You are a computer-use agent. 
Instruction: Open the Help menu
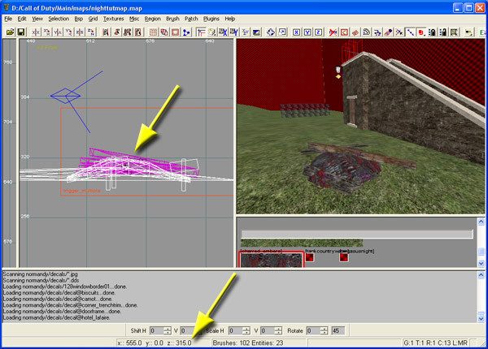click(229, 19)
